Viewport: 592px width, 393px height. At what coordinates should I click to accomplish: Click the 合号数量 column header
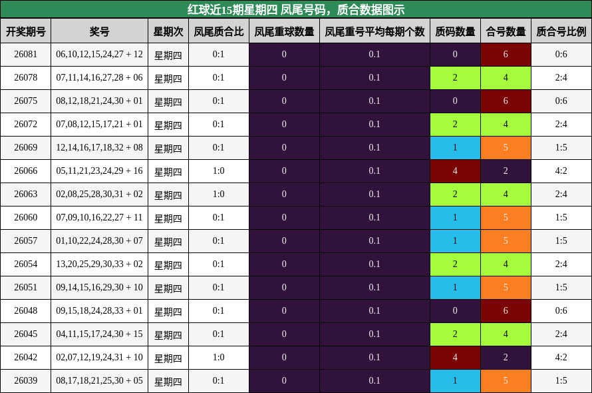tap(506, 31)
